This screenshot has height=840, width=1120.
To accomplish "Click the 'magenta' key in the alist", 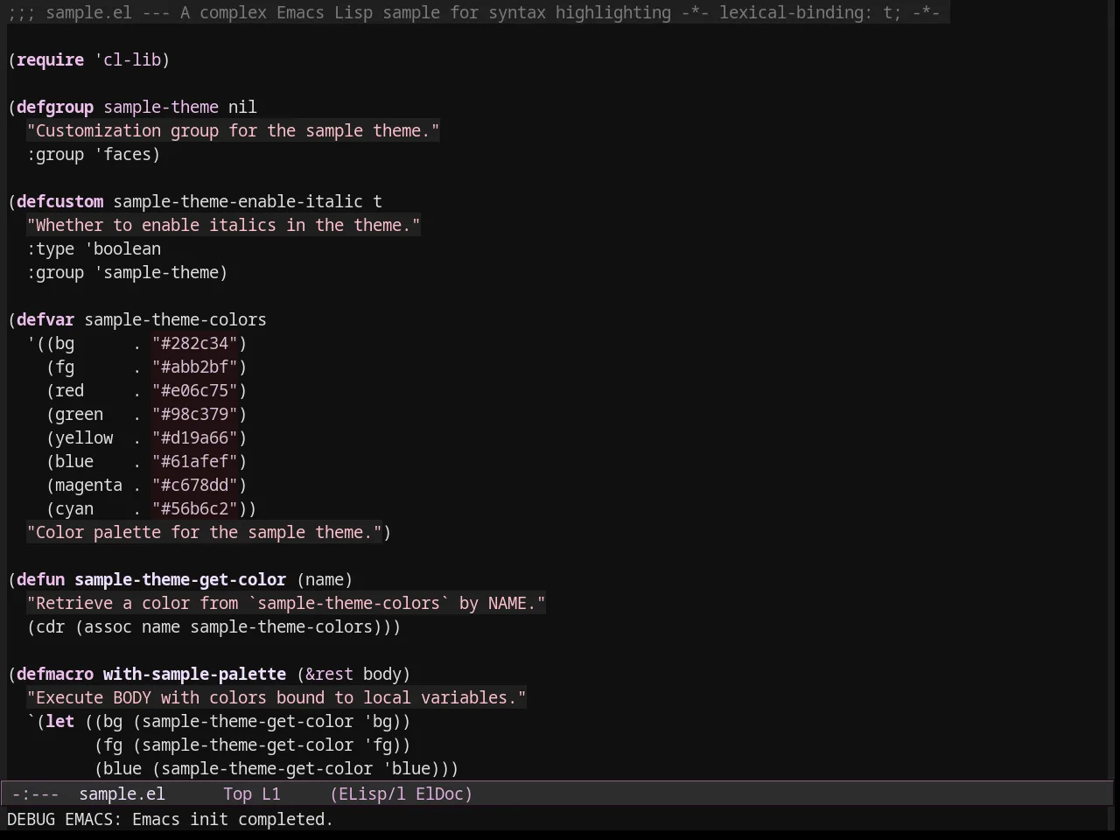I will click(88, 485).
